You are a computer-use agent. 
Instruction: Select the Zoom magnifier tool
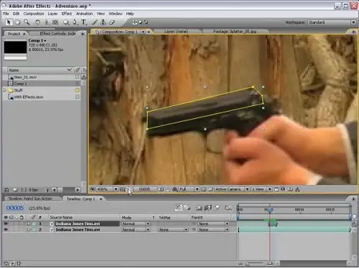click(x=27, y=22)
